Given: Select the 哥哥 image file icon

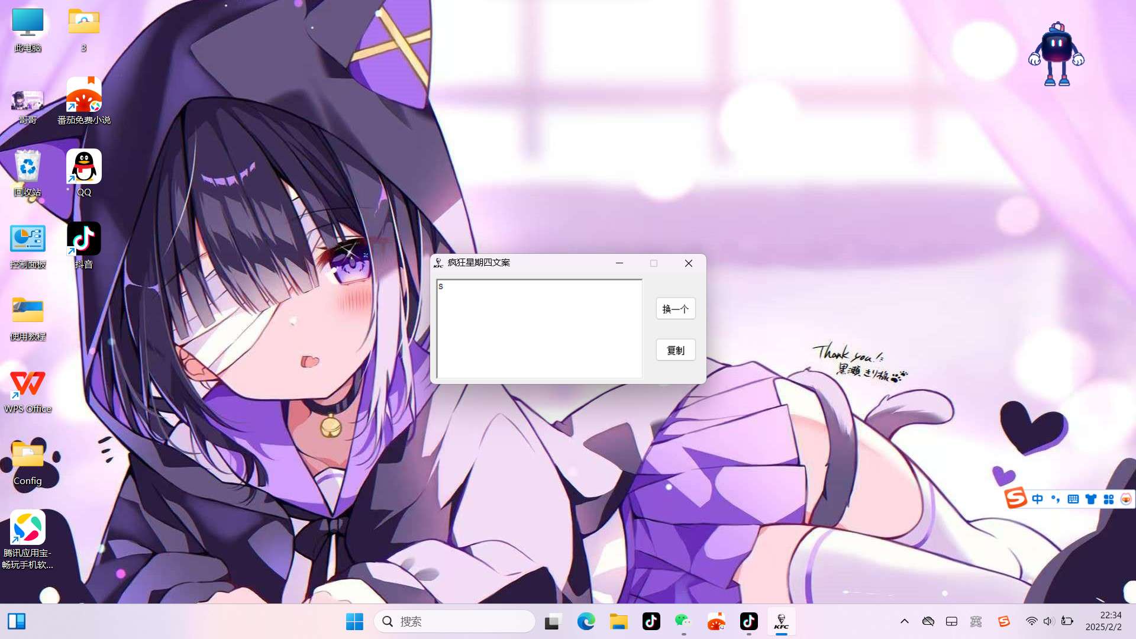Looking at the screenshot, I should (28, 106).
